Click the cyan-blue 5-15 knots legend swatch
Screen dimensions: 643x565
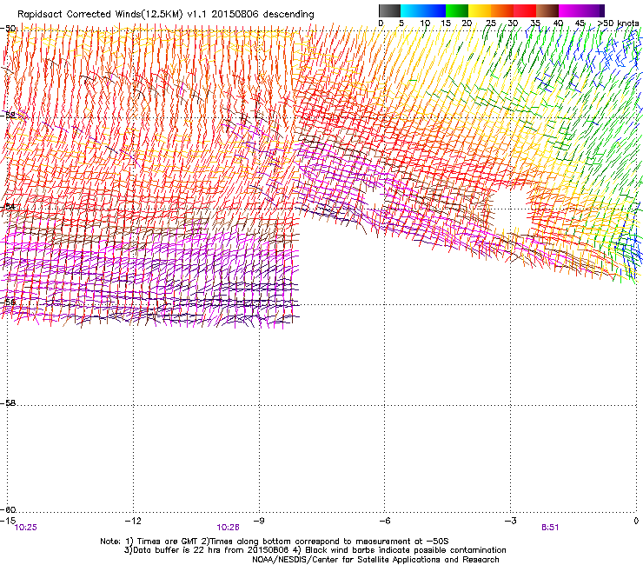coord(423,10)
